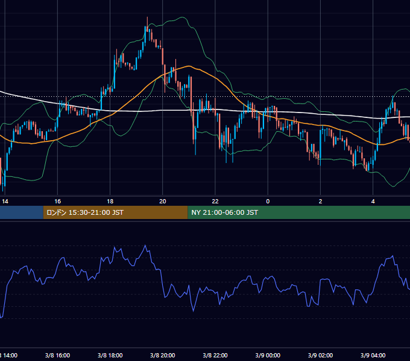
Task: Click the oscillator's lowest dip after 21:00
Action: tap(194, 310)
